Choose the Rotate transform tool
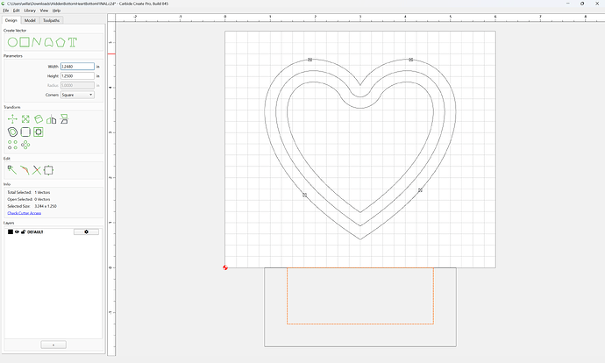605x363 pixels. pyautogui.click(x=39, y=119)
